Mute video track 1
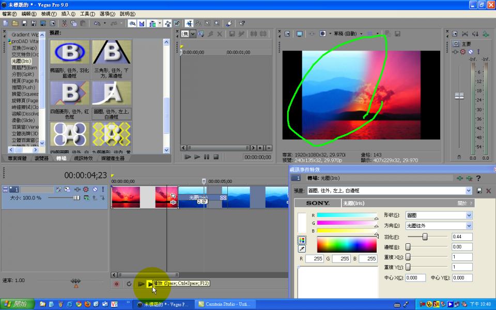 tap(95, 190)
